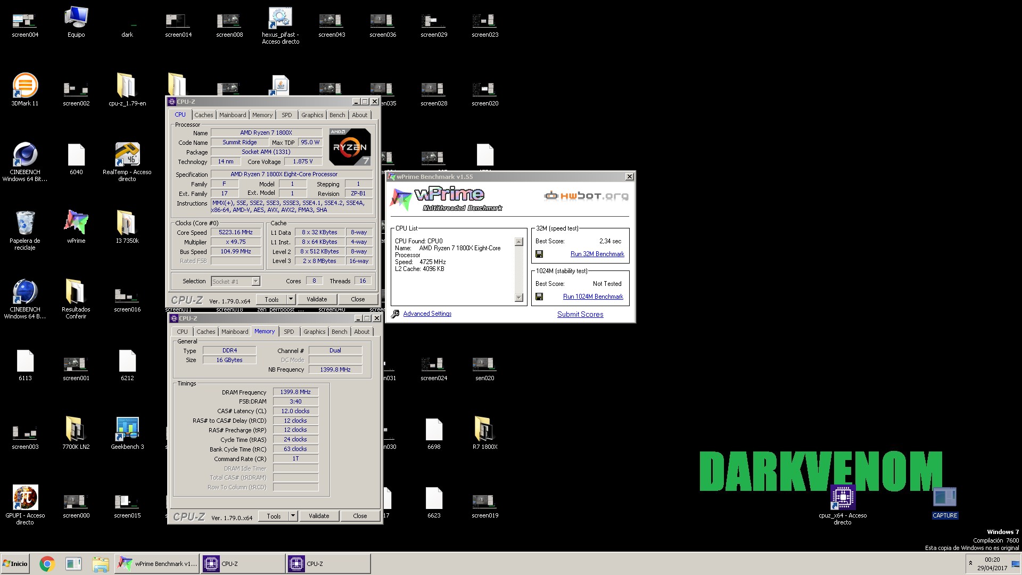
Task: Open the About tab in the CPU-Z CPU tab window
Action: coord(360,115)
